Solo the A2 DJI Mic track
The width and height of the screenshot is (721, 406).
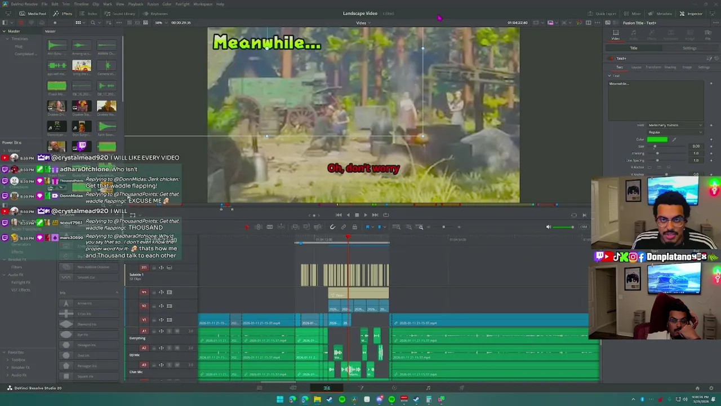tap(169, 348)
